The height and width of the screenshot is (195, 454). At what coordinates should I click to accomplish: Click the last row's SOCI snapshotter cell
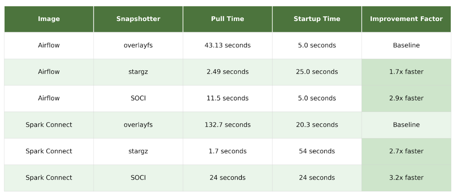[138, 178]
